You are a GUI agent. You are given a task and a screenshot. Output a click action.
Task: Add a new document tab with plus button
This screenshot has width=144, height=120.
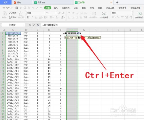click(117, 2)
